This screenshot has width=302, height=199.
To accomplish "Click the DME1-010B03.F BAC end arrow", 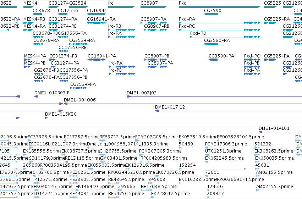I will pos(36,96).
